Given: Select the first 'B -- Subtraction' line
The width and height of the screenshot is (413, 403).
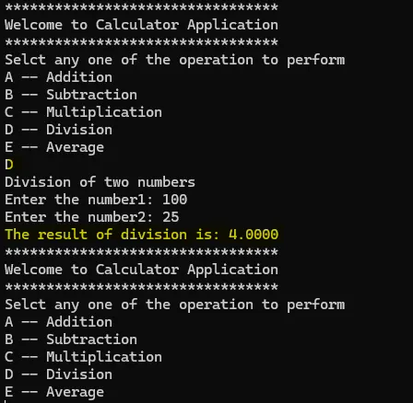Looking at the screenshot, I should tap(71, 95).
